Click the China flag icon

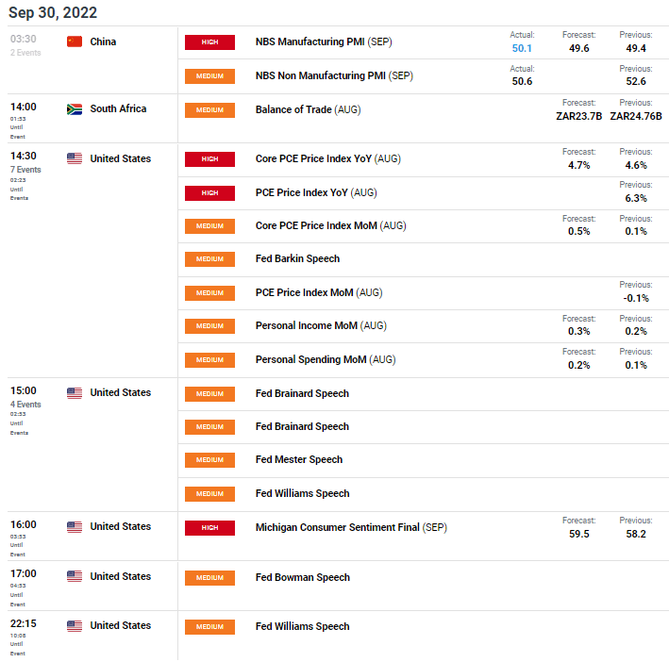click(x=75, y=42)
